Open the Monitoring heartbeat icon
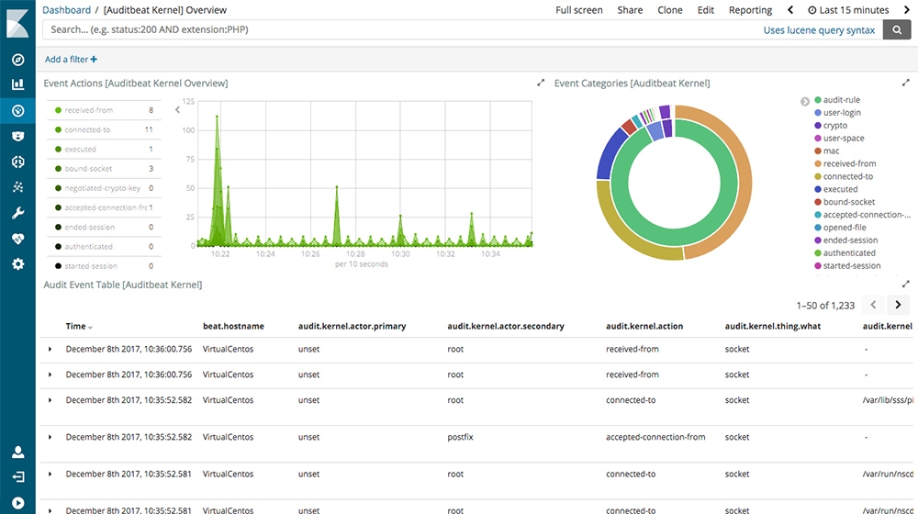Image resolution: width=918 pixels, height=514 pixels. point(18,239)
